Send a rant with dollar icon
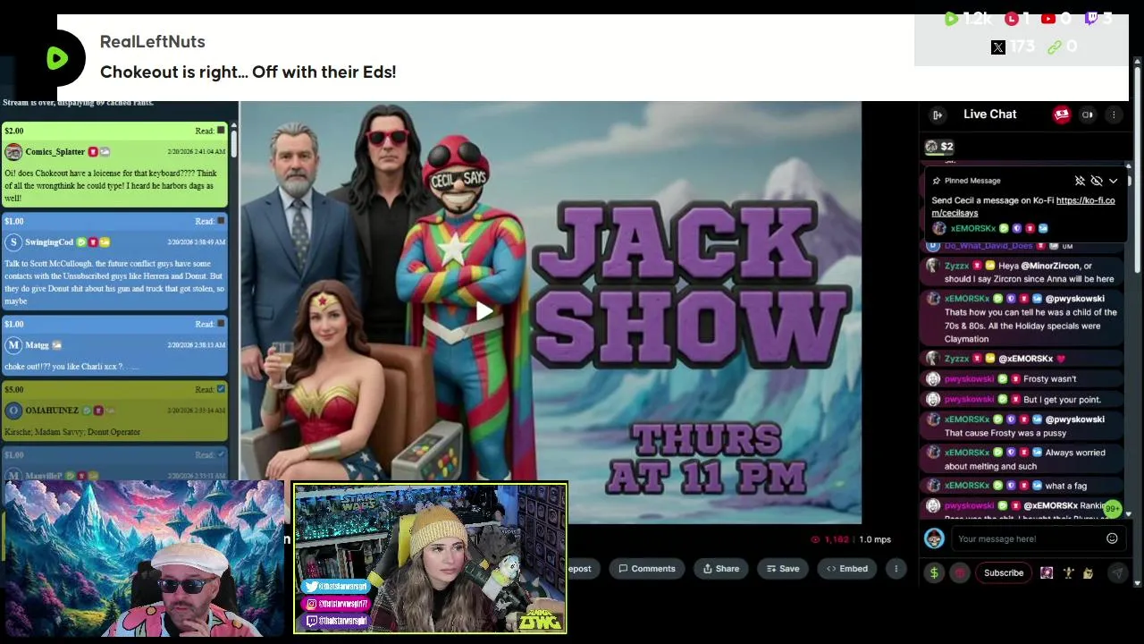The width and height of the screenshot is (1144, 644). pos(934,572)
